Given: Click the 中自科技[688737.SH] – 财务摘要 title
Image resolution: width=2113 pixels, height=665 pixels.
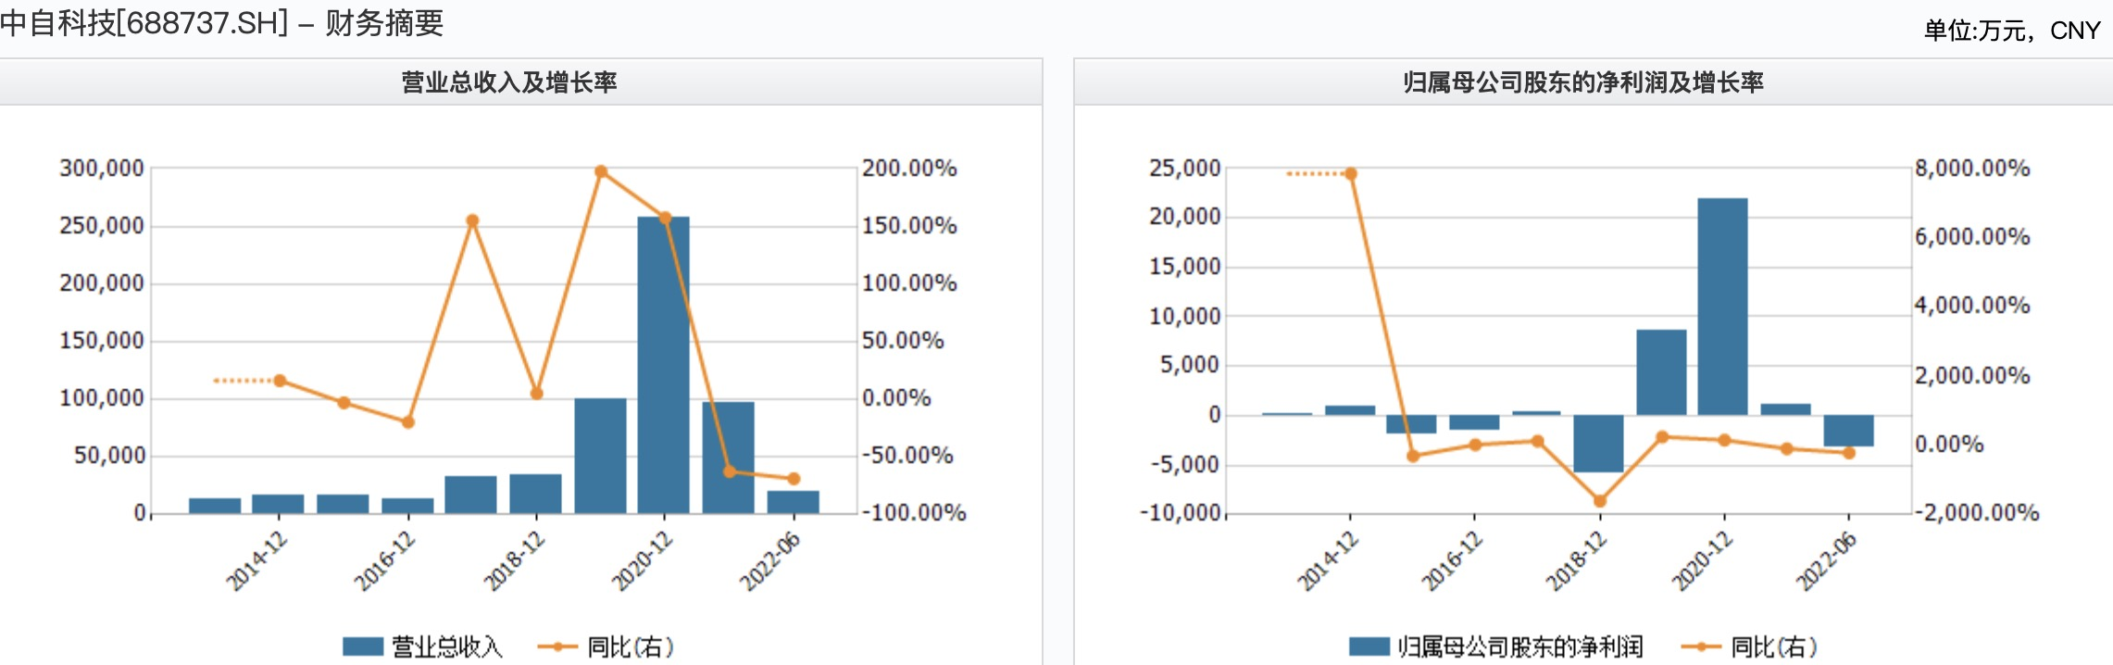Looking at the screenshot, I should [222, 22].
